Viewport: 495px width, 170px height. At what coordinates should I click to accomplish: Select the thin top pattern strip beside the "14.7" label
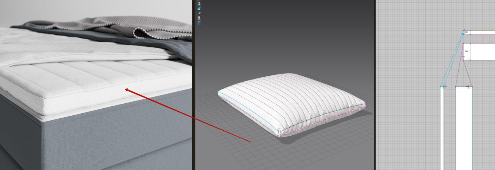(479, 32)
